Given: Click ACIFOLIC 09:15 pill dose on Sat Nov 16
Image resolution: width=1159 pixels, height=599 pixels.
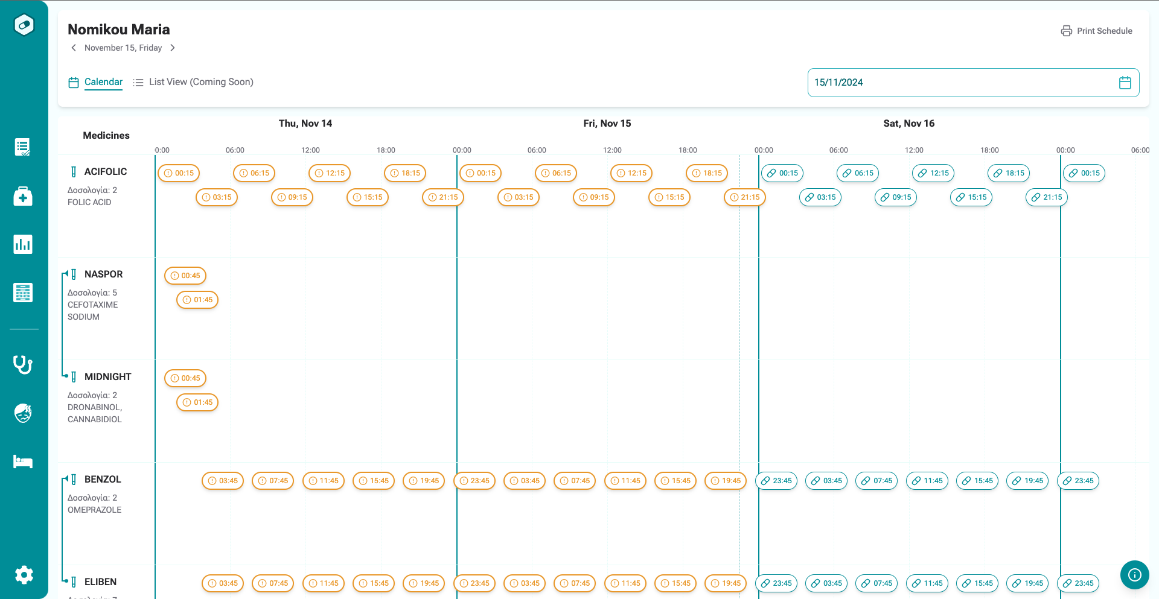Looking at the screenshot, I should point(896,197).
